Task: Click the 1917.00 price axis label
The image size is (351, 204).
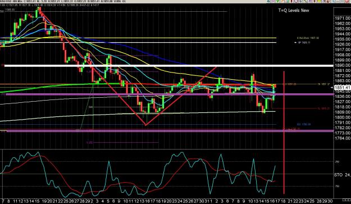Action: 343,49
